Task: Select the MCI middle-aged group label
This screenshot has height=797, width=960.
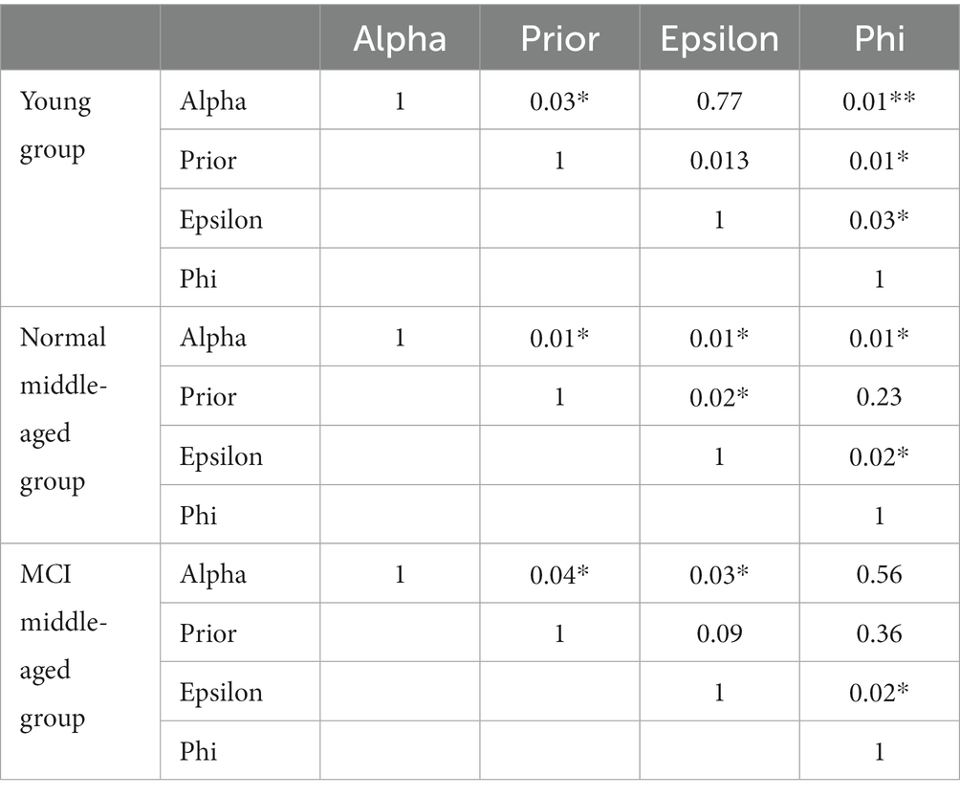Action: click(64, 646)
